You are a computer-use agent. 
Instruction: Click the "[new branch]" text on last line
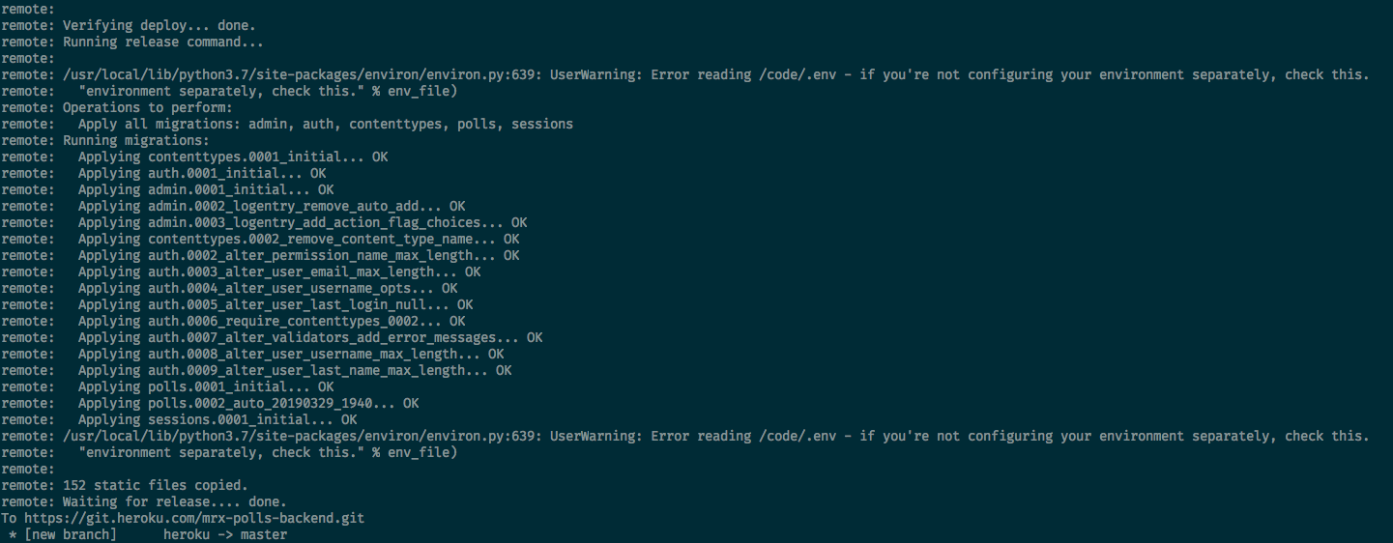click(71, 534)
